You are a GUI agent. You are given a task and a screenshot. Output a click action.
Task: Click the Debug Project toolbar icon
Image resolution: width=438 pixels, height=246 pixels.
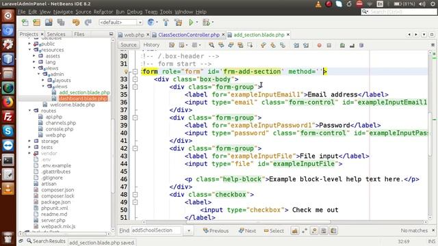pos(207,23)
